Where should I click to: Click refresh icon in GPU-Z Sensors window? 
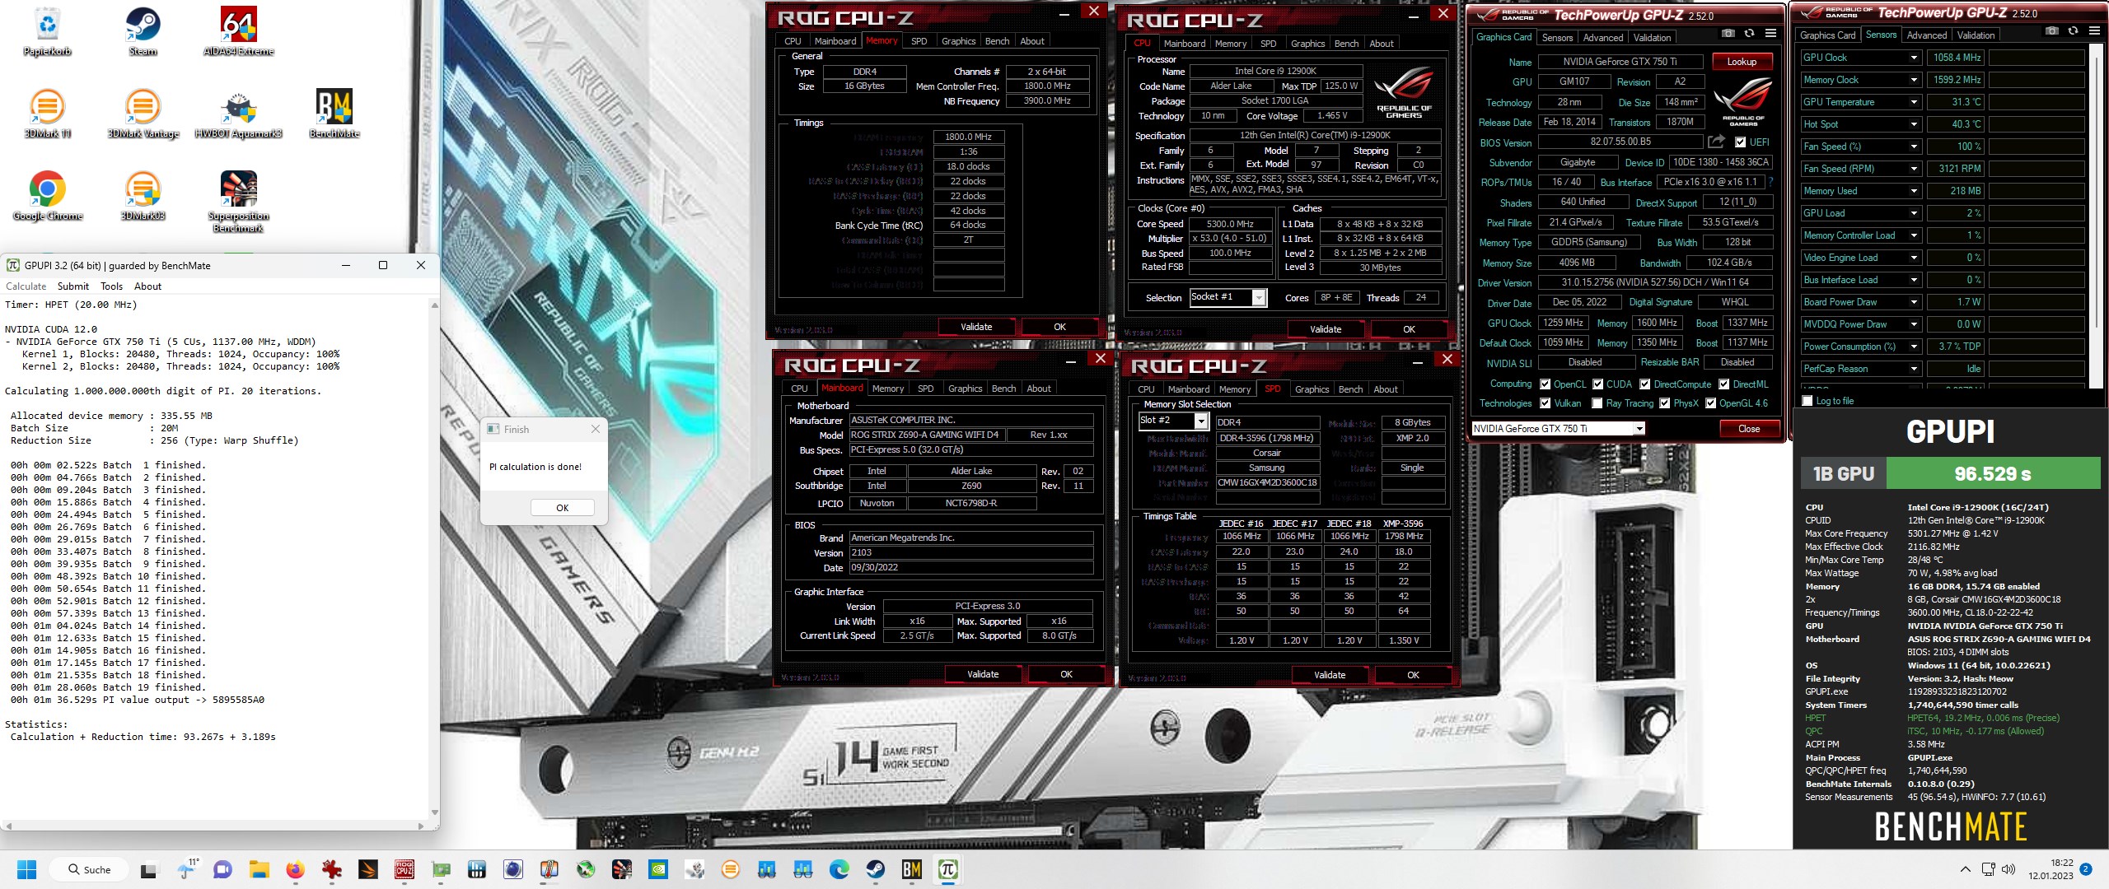[x=2073, y=30]
